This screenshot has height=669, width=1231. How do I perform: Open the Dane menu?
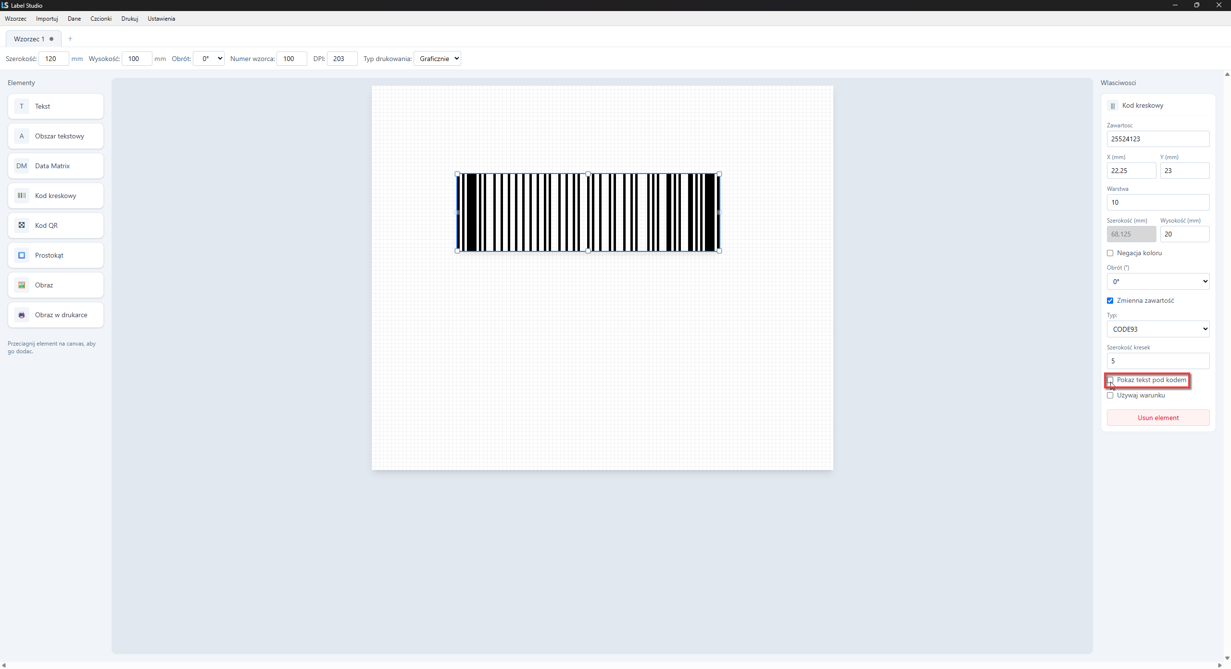coord(74,19)
